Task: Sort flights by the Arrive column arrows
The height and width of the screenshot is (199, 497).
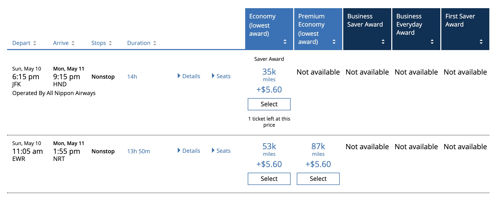Action: 73,43
